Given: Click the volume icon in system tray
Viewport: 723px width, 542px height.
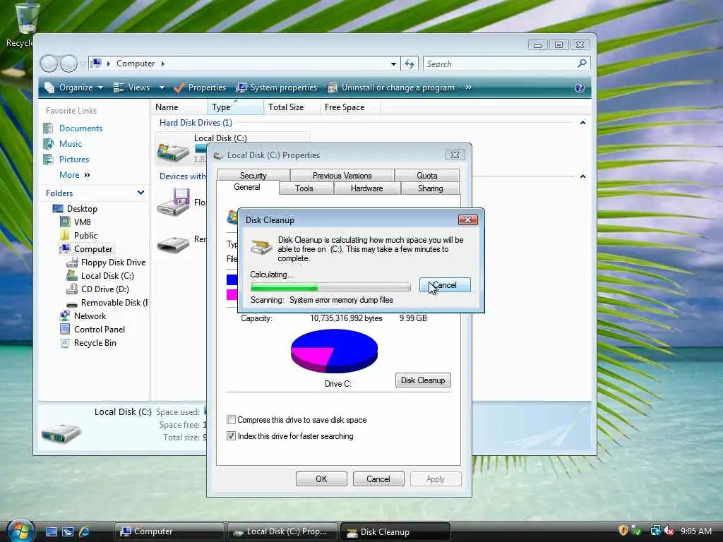Looking at the screenshot, I should (x=669, y=531).
